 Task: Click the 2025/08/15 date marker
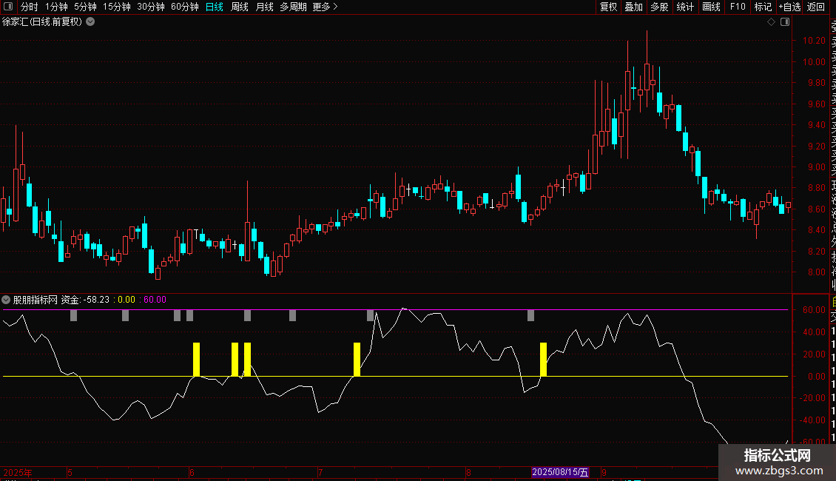point(560,472)
